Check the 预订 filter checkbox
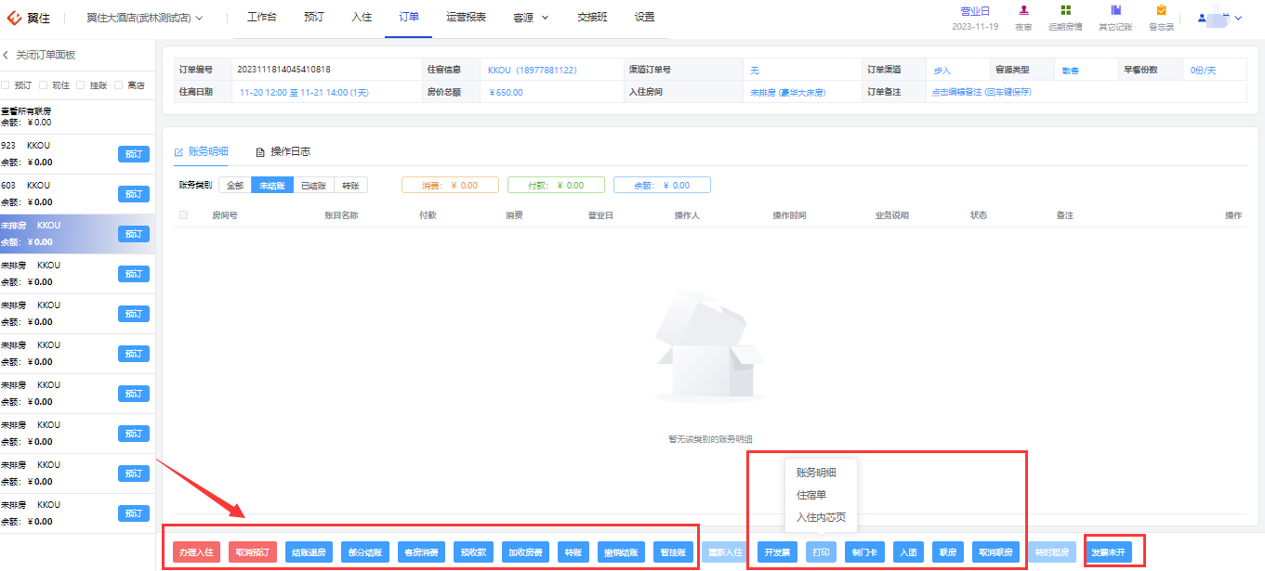Viewport: 1265px width, 571px height. tap(6, 85)
